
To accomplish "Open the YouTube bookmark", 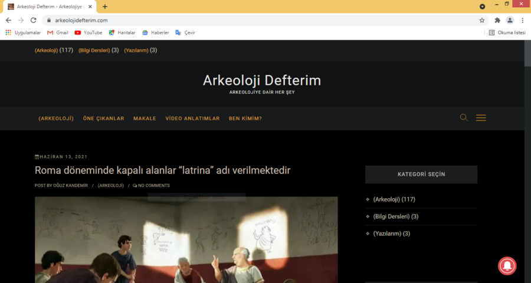I will [x=88, y=32].
